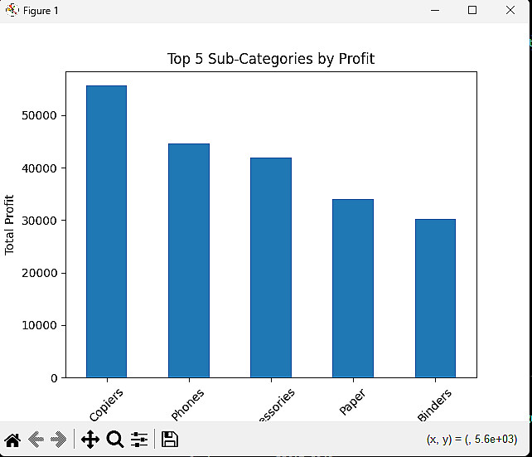Click the "Copiers" x-axis label
Screen dimensions: 532x457
click(106, 405)
